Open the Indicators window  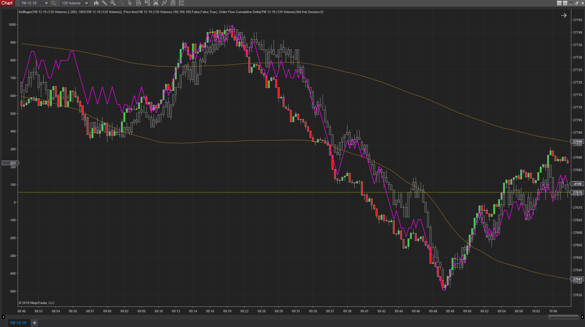[156, 3]
